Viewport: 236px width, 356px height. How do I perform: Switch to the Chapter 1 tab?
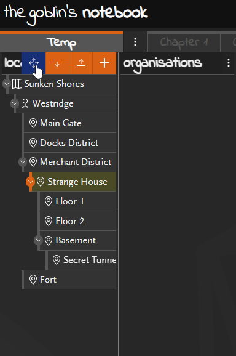[184, 42]
